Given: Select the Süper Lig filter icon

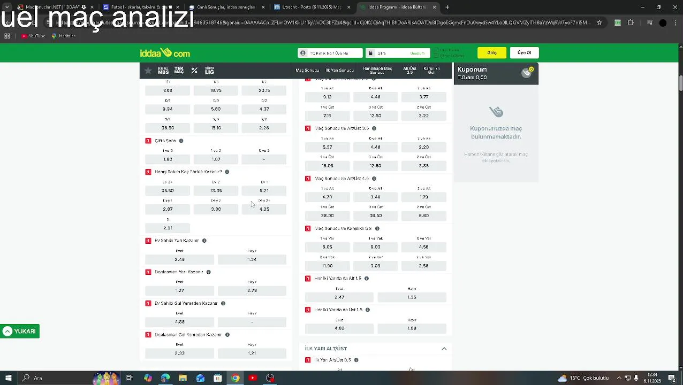Looking at the screenshot, I should click(209, 71).
